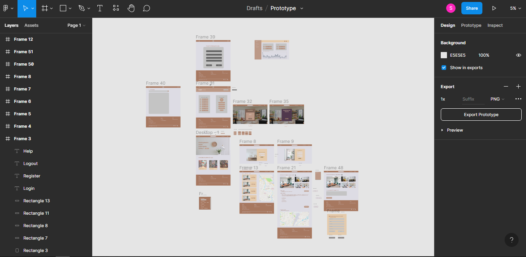Select the Frame tool
The width and height of the screenshot is (526, 257).
pyautogui.click(x=45, y=8)
